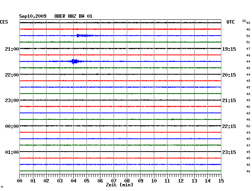
Task: Click x-axis minute label 10
Action: click(x=154, y=181)
